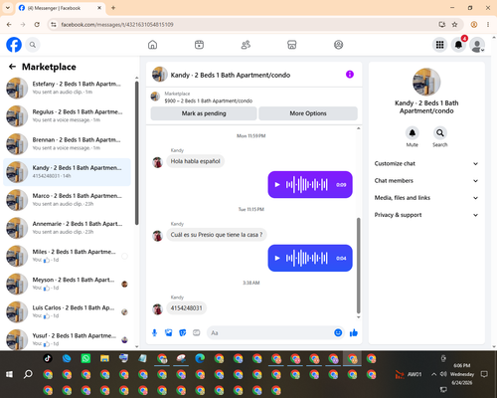The image size is (497, 398).
Task: Open Luis Carlos conversation
Action: pyautogui.click(x=67, y=311)
